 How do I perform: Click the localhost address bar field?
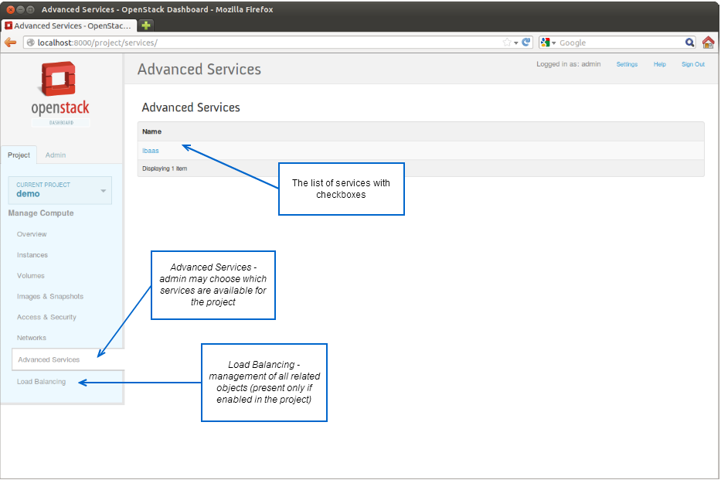click(x=263, y=43)
